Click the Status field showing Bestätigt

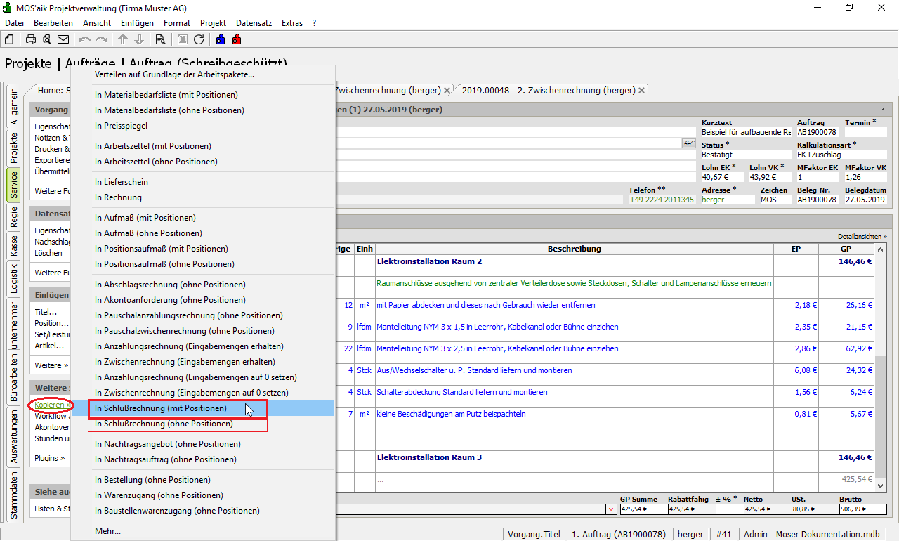click(744, 155)
